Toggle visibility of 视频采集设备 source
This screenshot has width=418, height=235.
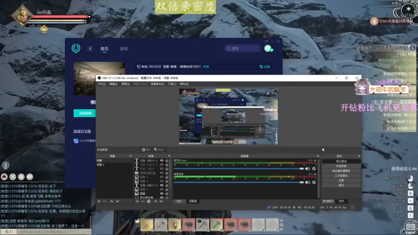162,173
